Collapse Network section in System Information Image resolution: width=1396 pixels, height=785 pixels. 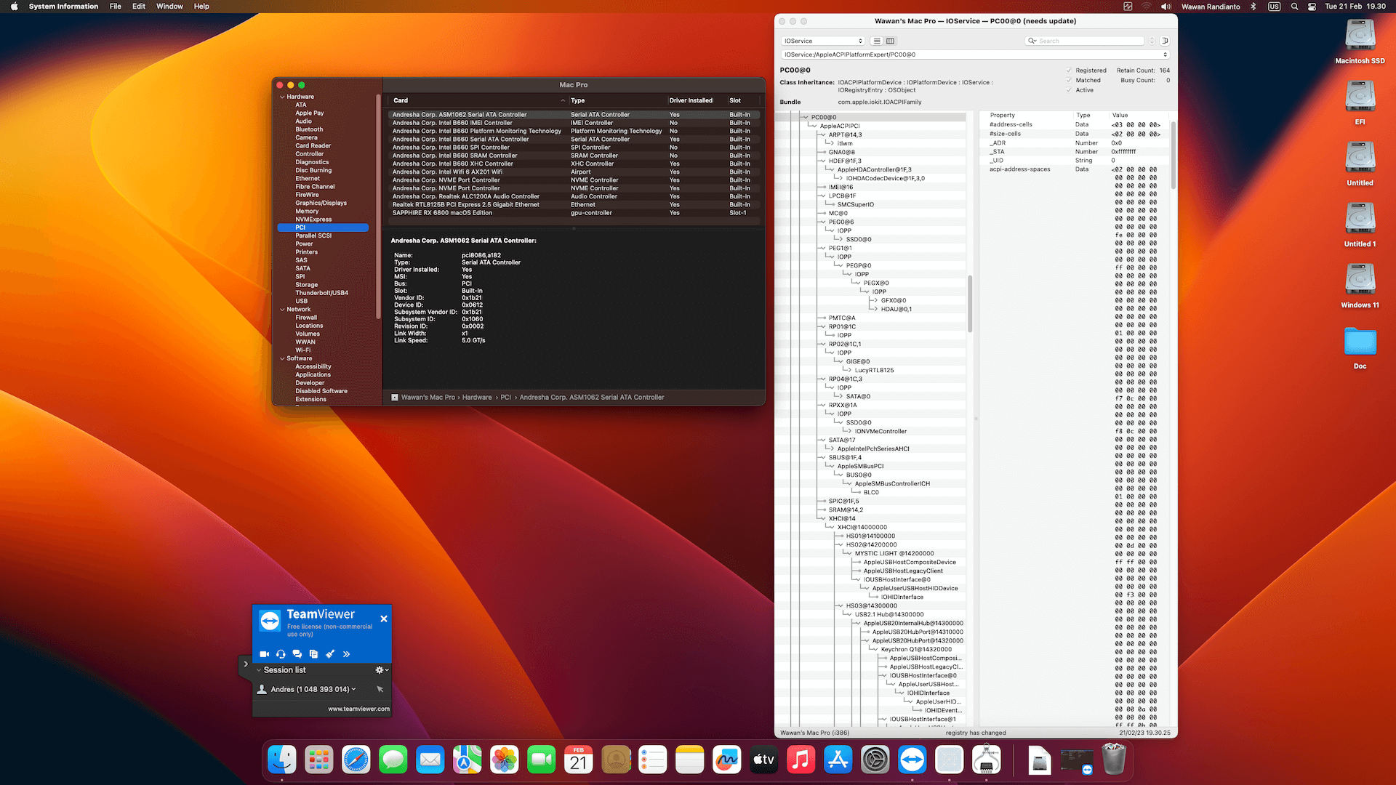(283, 310)
